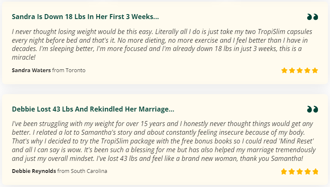Click the heading 'Sandra Is Down 18 Lbs'

[x=85, y=17]
